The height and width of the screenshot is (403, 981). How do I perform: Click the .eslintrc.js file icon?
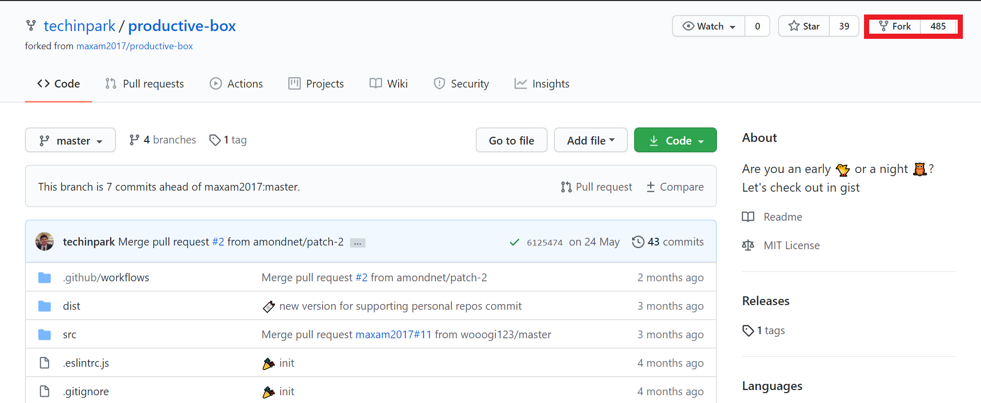45,363
